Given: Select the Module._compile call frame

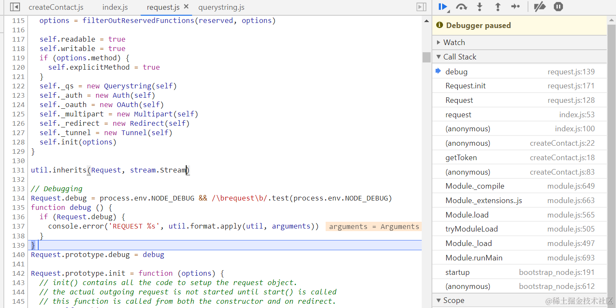Looking at the screenshot, I should click(519, 186).
